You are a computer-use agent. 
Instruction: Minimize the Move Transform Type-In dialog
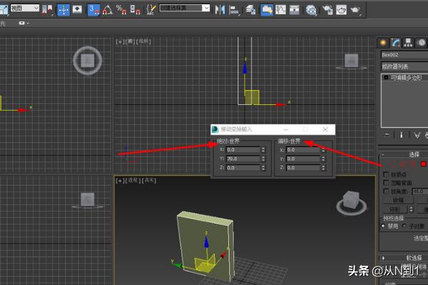(286, 129)
